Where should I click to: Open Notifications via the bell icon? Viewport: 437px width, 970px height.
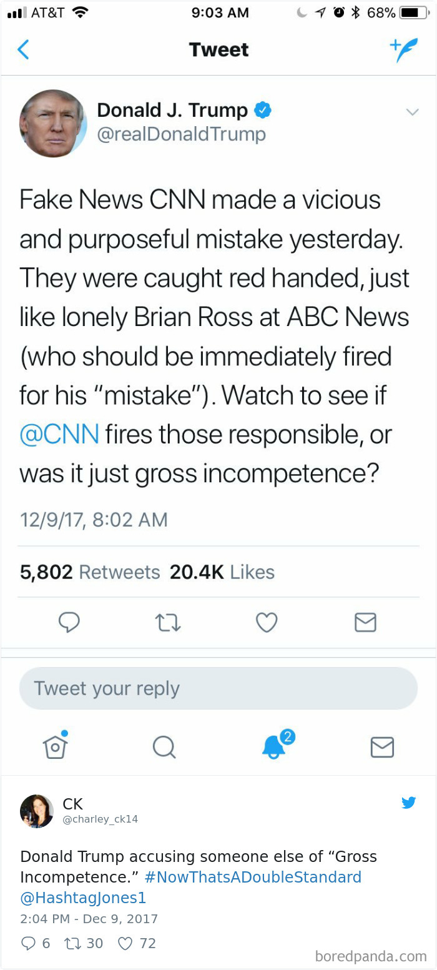(x=273, y=747)
